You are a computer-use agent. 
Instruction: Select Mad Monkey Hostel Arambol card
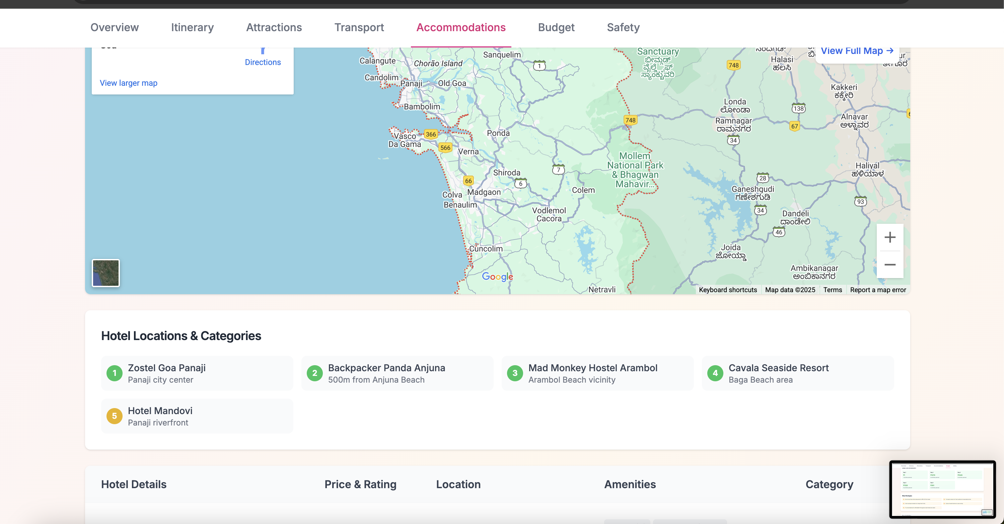pos(597,373)
